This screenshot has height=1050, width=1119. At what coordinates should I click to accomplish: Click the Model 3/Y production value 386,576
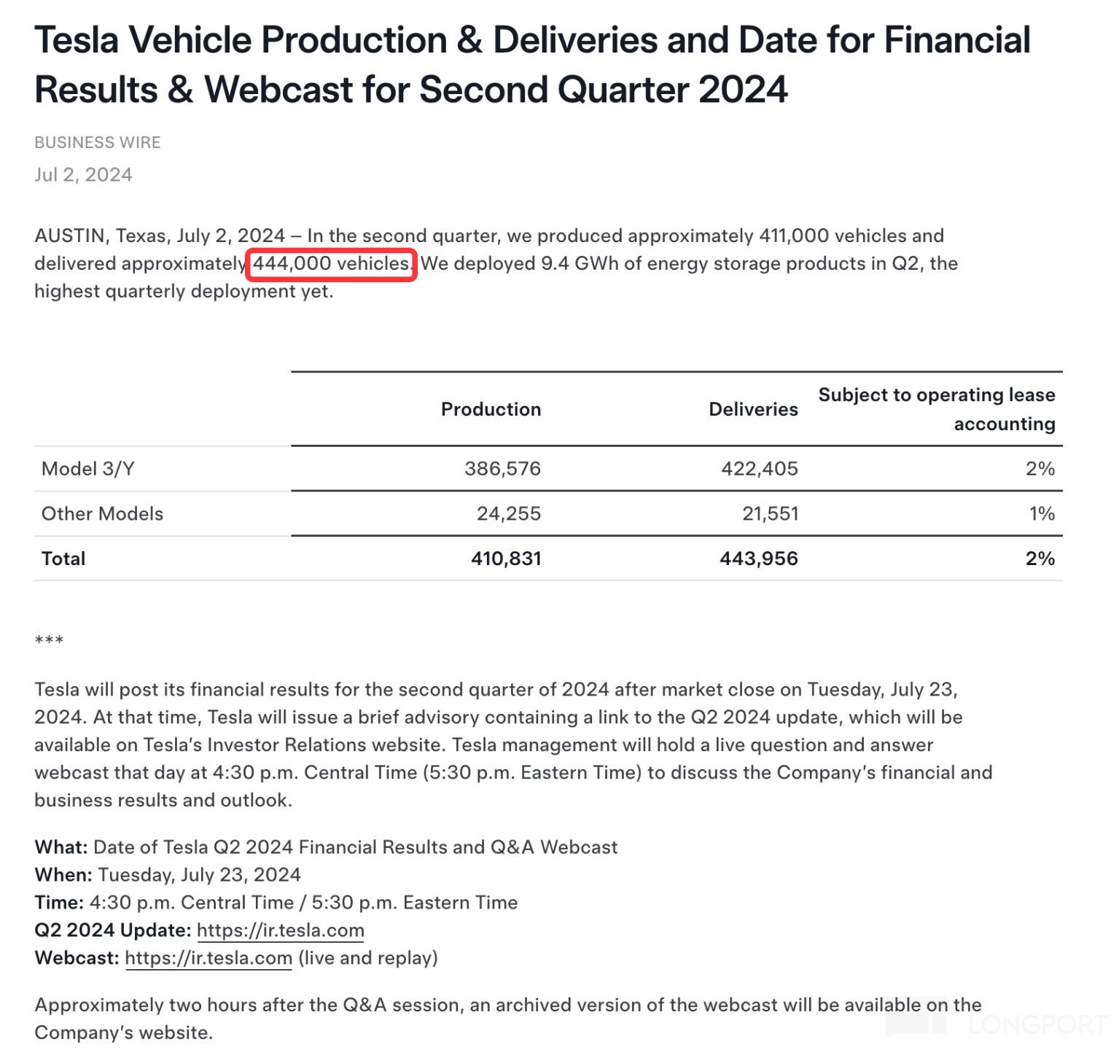tap(503, 469)
